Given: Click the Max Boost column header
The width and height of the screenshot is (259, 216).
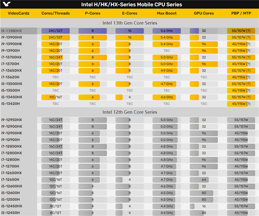Looking at the screenshot, I should [x=167, y=13].
